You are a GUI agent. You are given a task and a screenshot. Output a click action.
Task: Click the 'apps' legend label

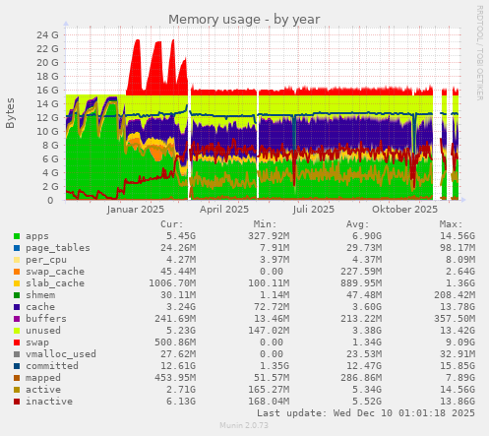(37, 236)
